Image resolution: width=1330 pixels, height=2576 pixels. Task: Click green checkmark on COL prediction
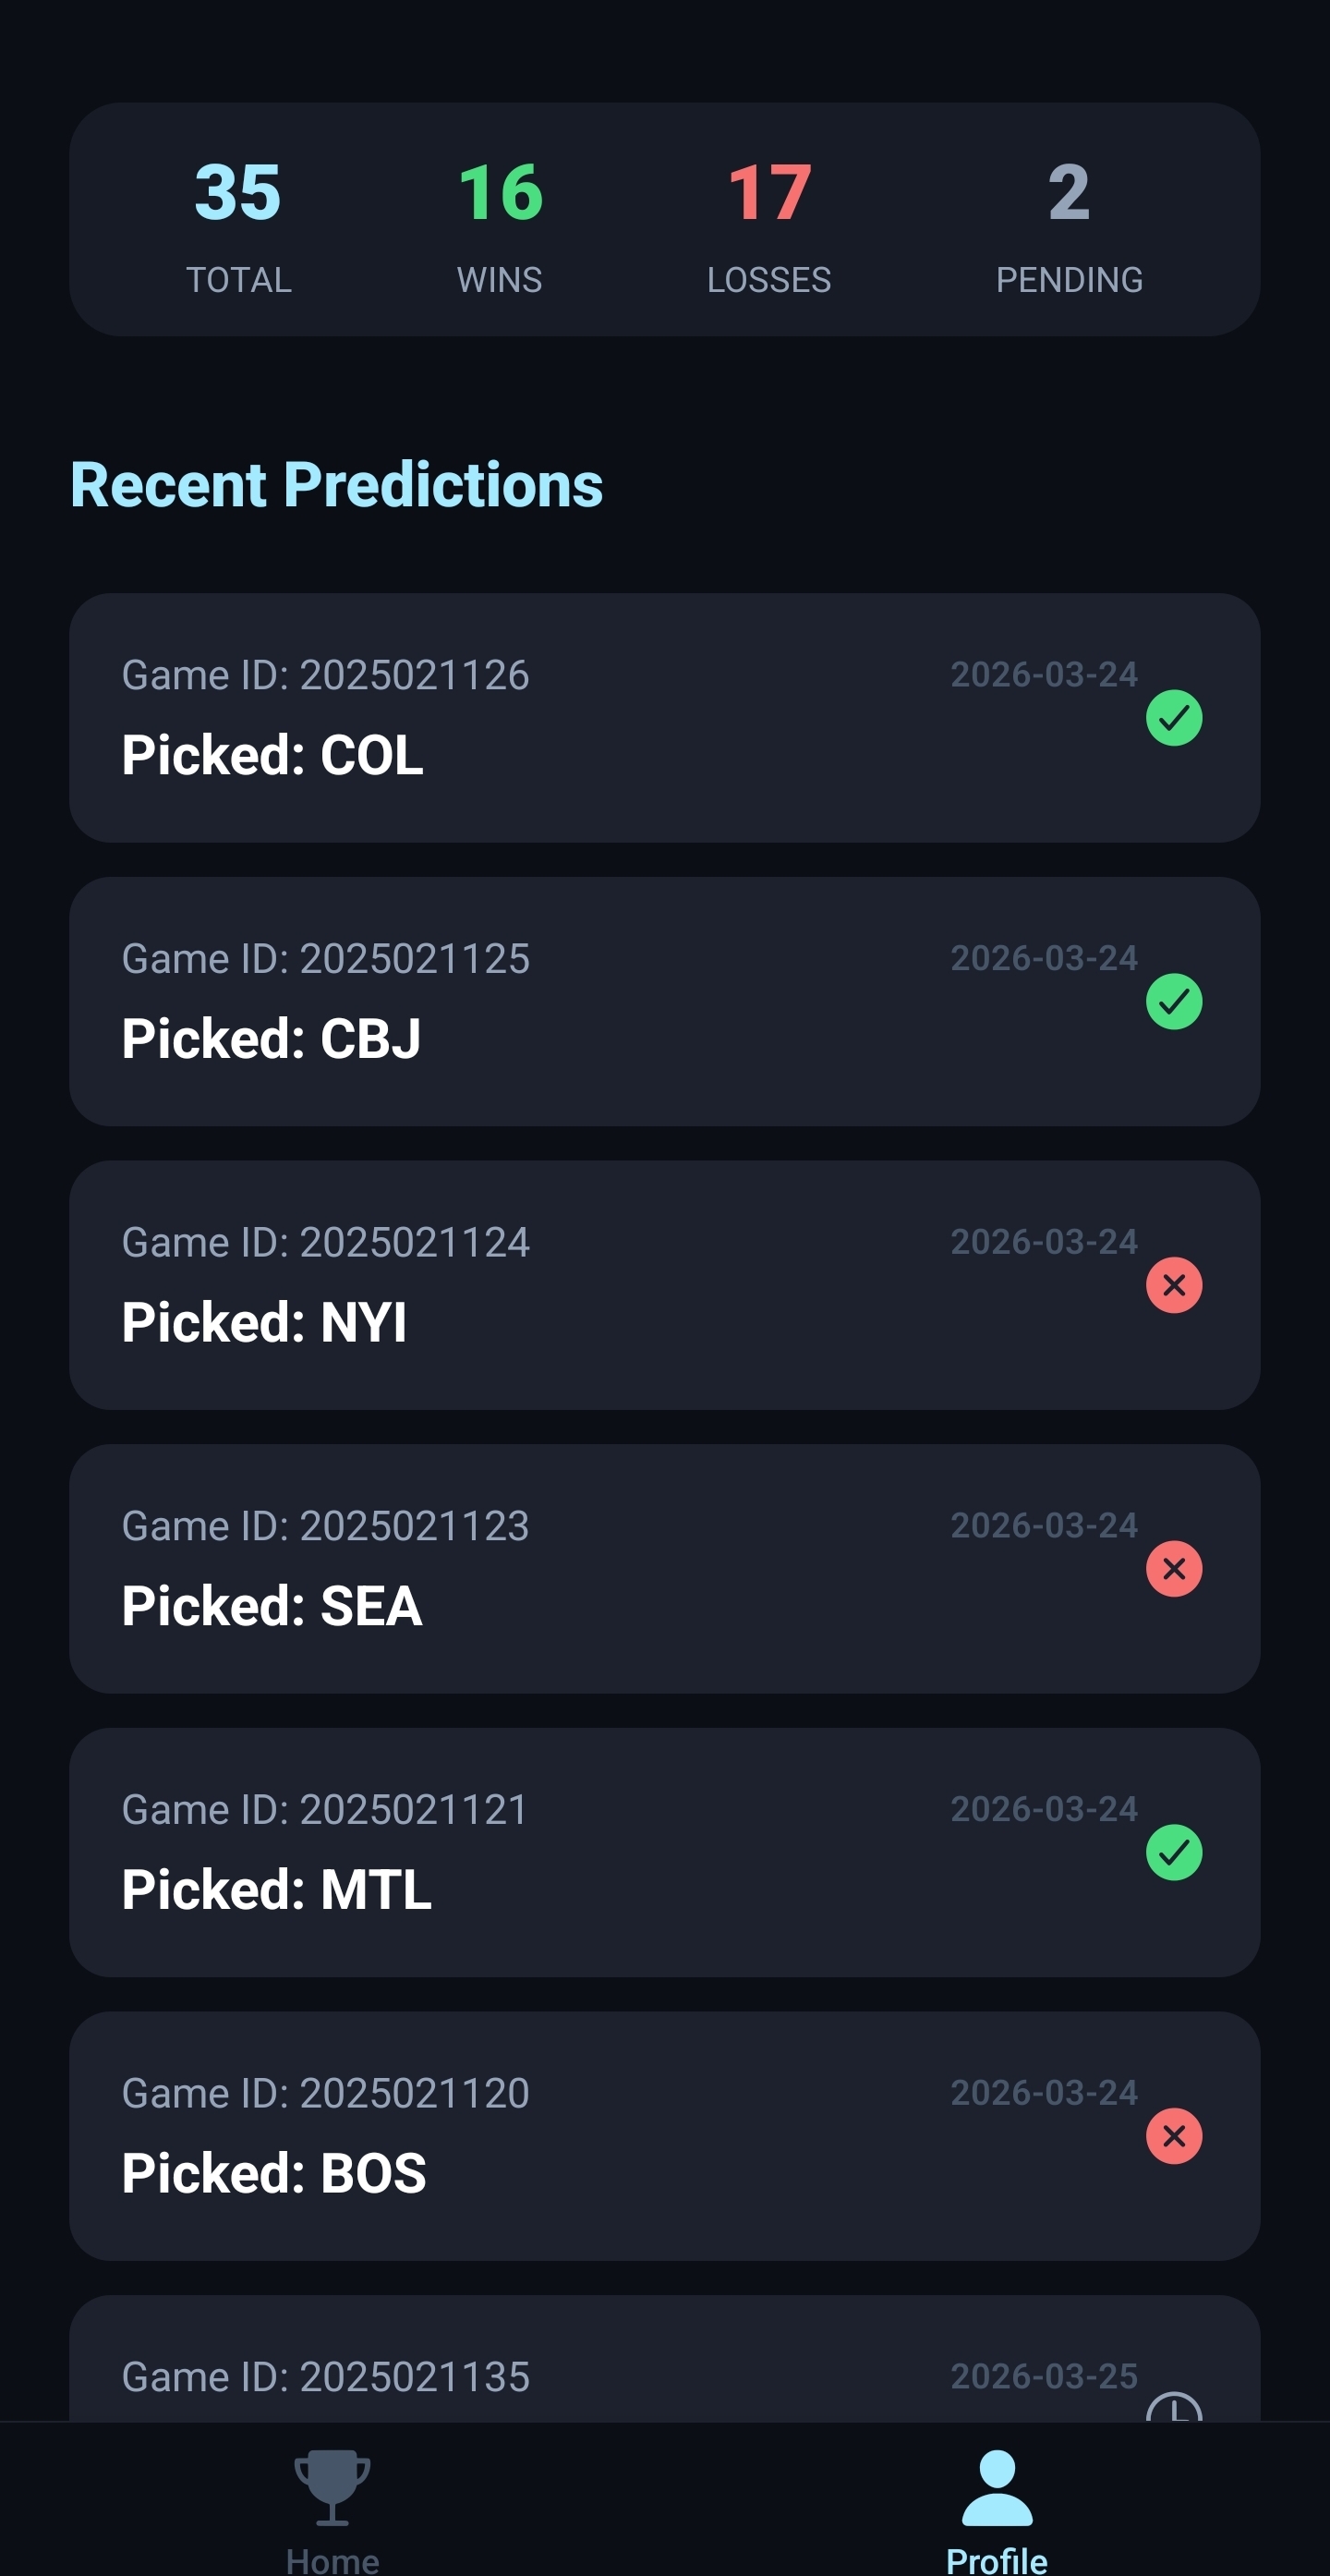1173,718
